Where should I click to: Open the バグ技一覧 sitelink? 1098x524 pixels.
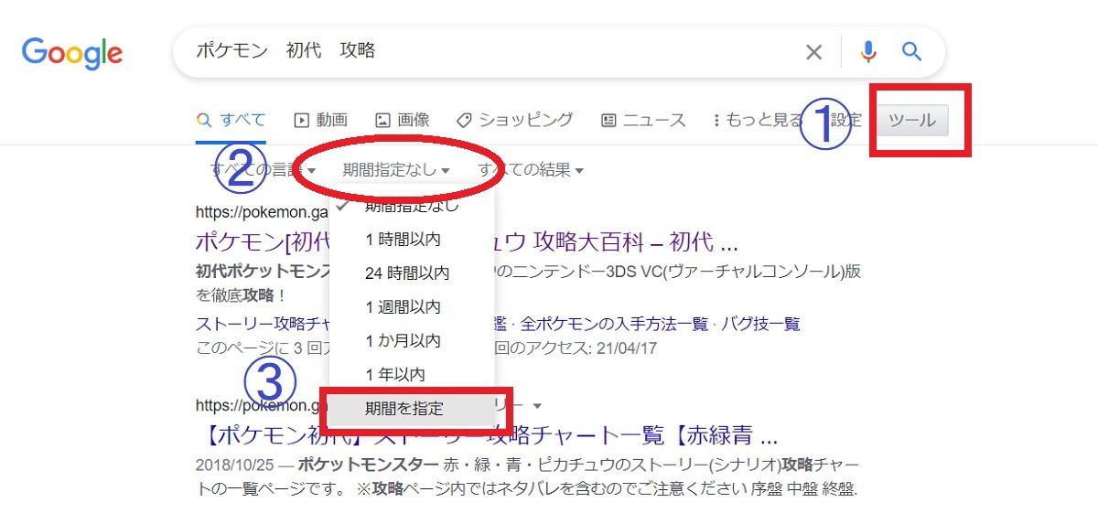761,324
